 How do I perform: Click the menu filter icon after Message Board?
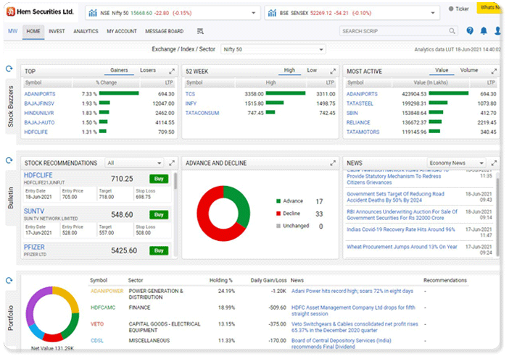200,31
